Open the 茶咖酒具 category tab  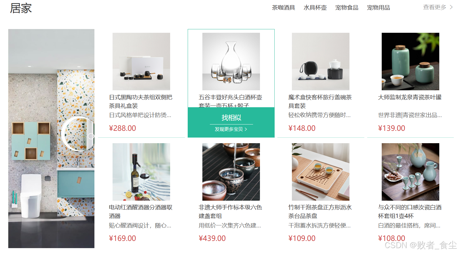283,8
